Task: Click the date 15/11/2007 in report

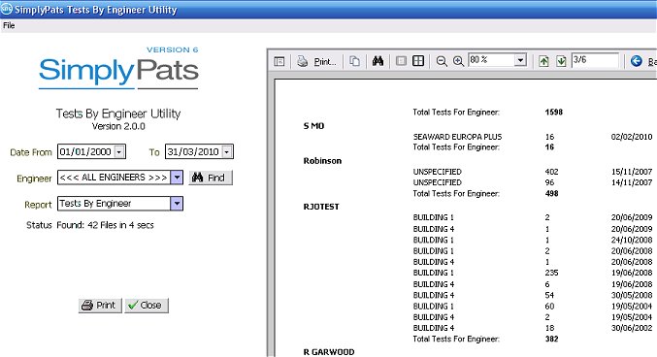Action: (x=632, y=172)
